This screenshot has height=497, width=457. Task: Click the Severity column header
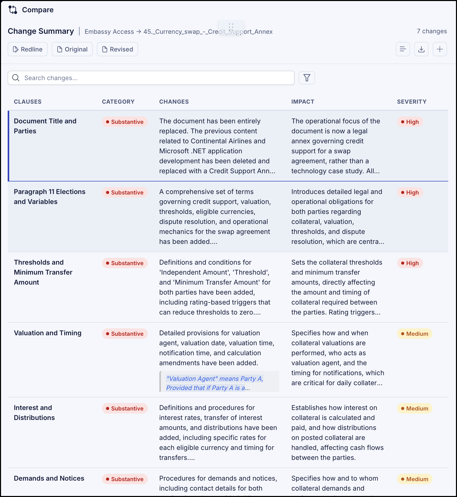pyautogui.click(x=412, y=102)
